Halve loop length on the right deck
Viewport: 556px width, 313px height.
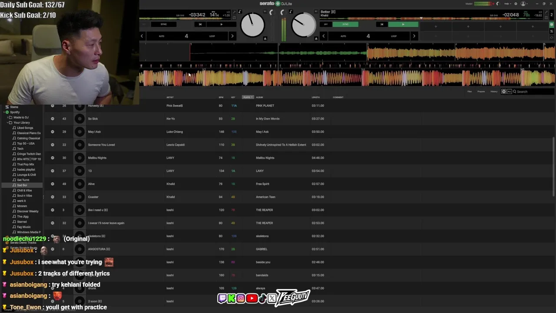[323, 36]
